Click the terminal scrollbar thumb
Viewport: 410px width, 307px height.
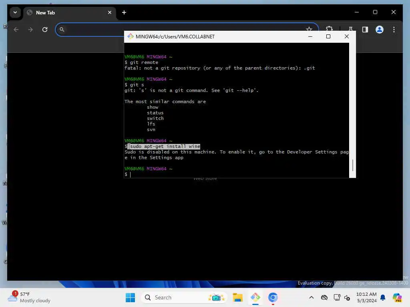point(352,165)
